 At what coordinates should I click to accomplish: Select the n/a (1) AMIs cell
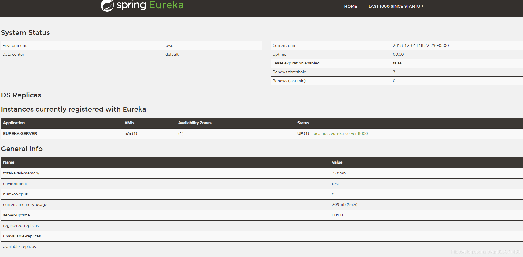point(131,133)
